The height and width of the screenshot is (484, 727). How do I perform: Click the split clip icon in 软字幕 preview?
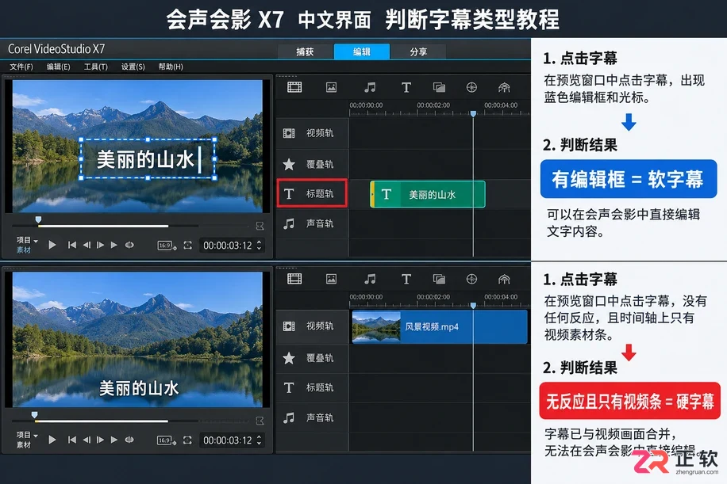click(260, 226)
